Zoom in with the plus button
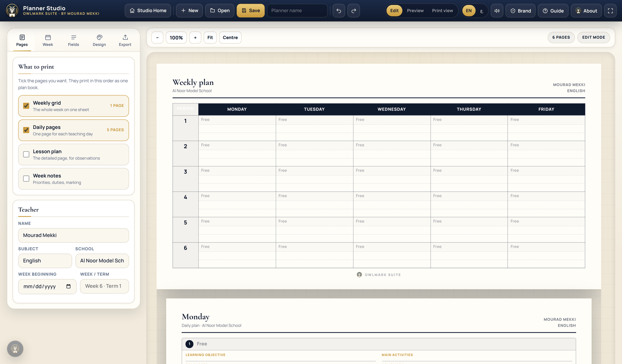The width and height of the screenshot is (622, 364). (x=195, y=38)
